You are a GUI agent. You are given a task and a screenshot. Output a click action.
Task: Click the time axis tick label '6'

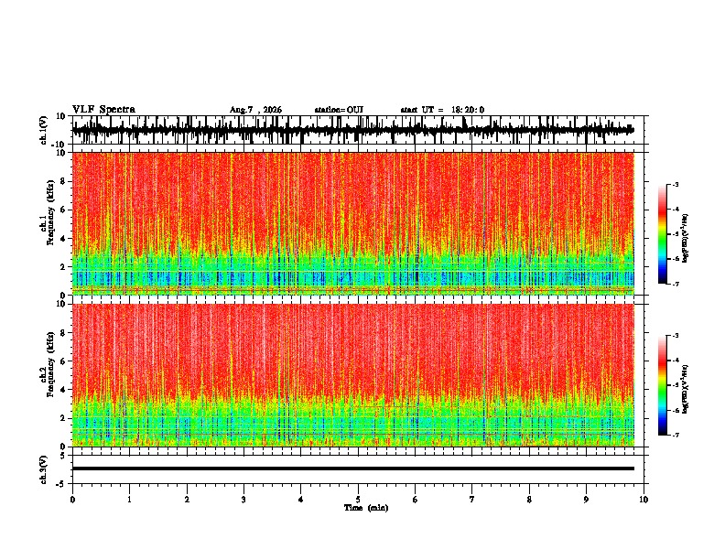click(x=416, y=500)
